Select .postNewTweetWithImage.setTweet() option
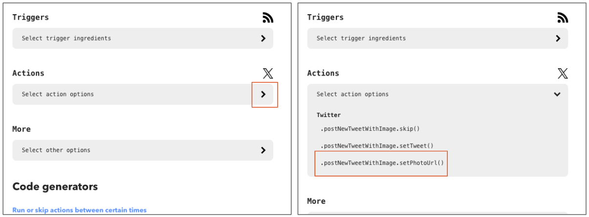Screen dimensions: 589x217 [377, 145]
